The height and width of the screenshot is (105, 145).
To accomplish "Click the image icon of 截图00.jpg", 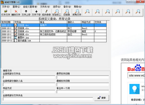I will (x=16, y=37).
